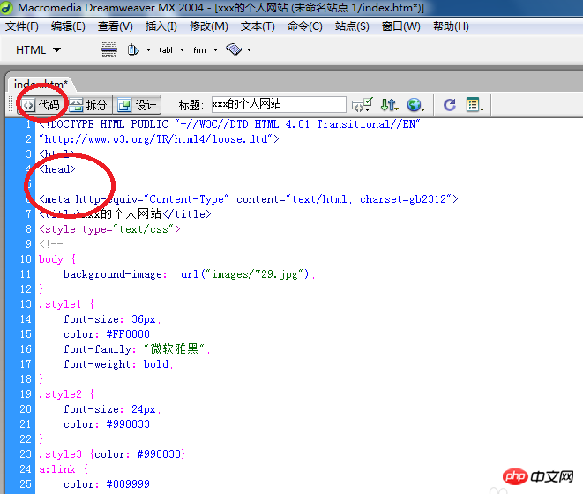Click the font-weight: bold line
Image resolution: width=583 pixels, height=494 pixels.
tap(118, 364)
